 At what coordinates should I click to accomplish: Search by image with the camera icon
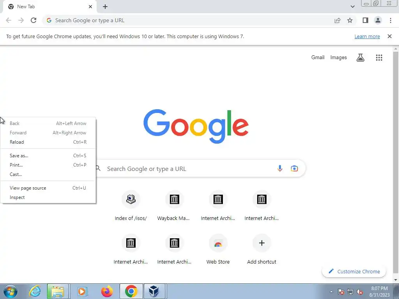pyautogui.click(x=294, y=168)
